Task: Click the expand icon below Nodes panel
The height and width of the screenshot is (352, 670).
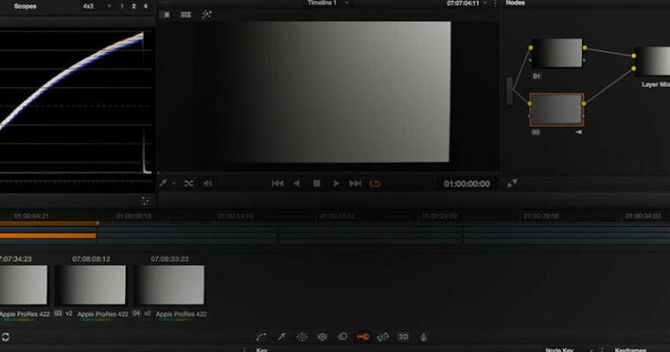Action: [512, 183]
